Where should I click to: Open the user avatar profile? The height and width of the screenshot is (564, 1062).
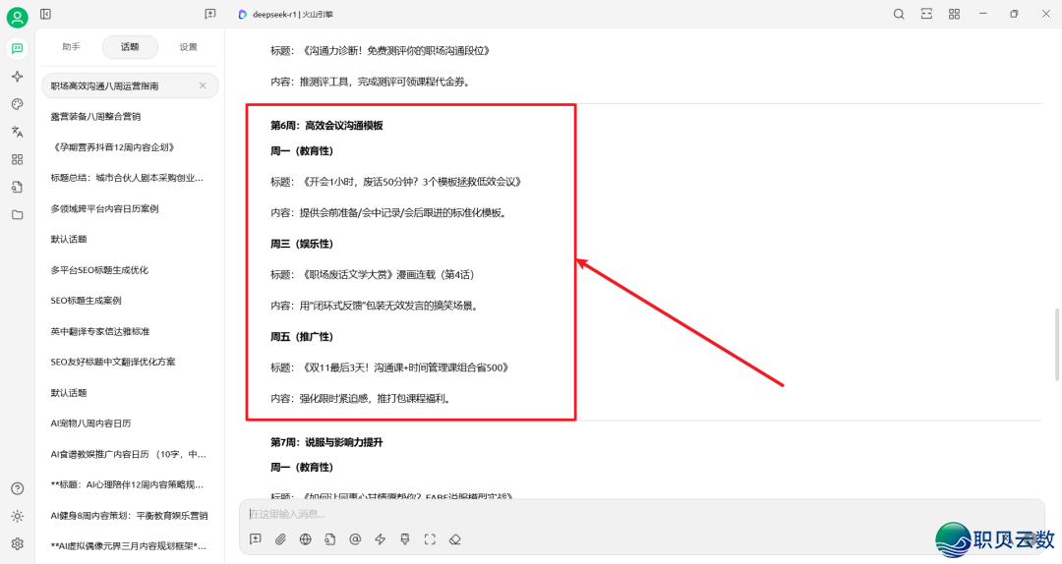pyautogui.click(x=17, y=17)
